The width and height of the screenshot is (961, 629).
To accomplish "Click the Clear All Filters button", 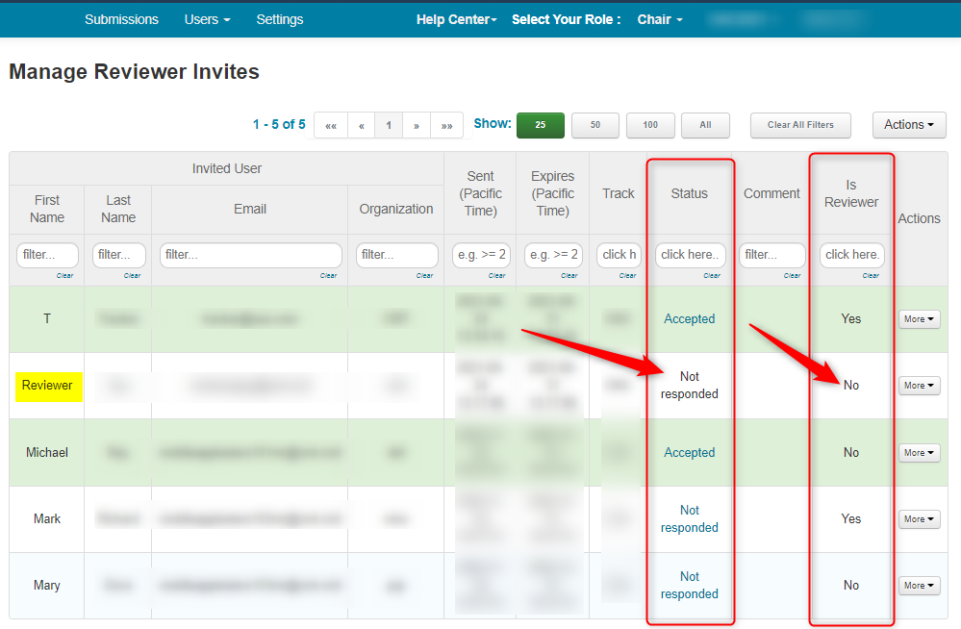I will click(800, 125).
